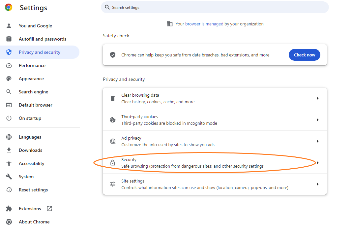Click the Extensions puzzle piece icon
Viewport: 352px width, 233px height.
pos(9,209)
